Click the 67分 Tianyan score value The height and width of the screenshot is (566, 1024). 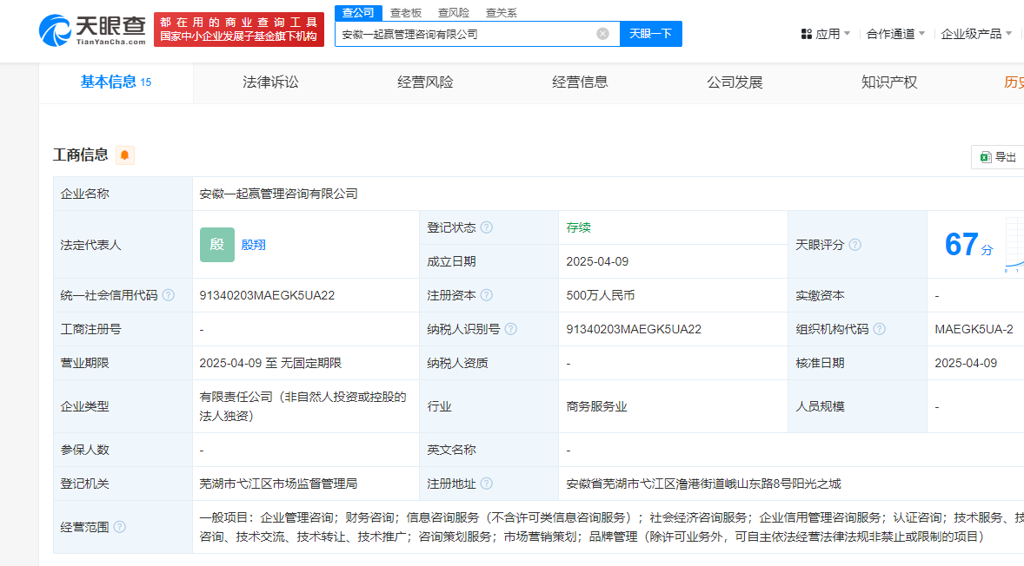[x=968, y=245]
